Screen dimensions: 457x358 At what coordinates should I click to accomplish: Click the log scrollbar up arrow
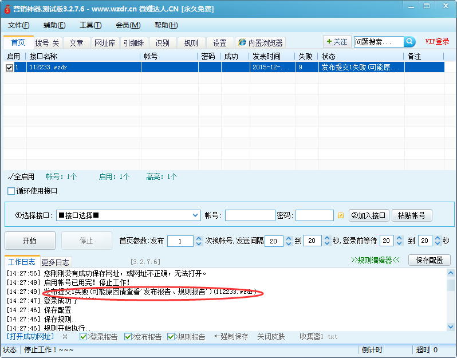point(451,273)
